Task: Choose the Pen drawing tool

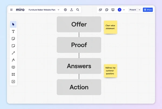Action: click(13, 60)
